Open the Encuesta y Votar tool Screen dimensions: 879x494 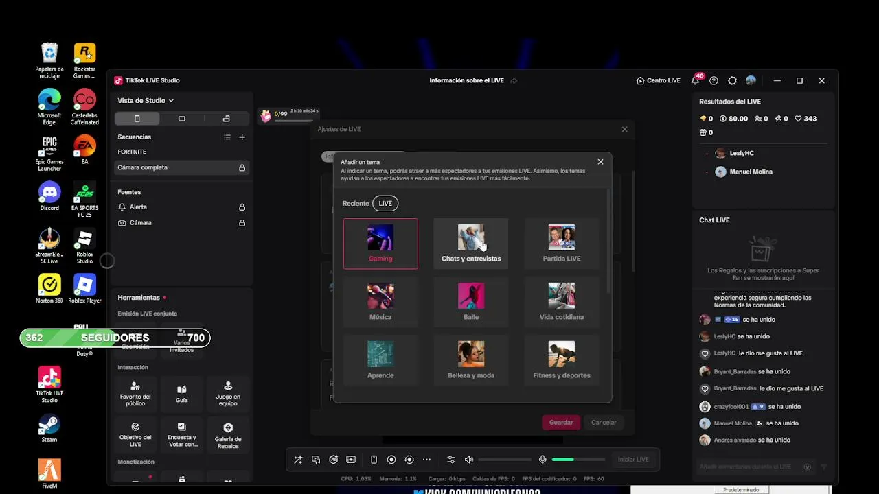(x=182, y=434)
